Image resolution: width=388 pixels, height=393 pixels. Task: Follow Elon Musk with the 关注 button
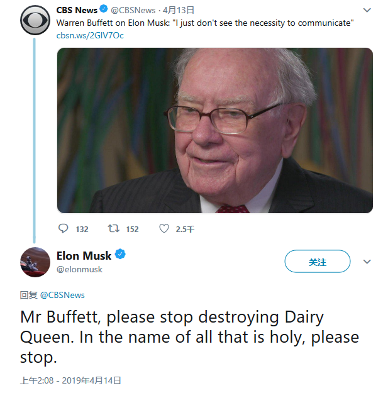[317, 262]
